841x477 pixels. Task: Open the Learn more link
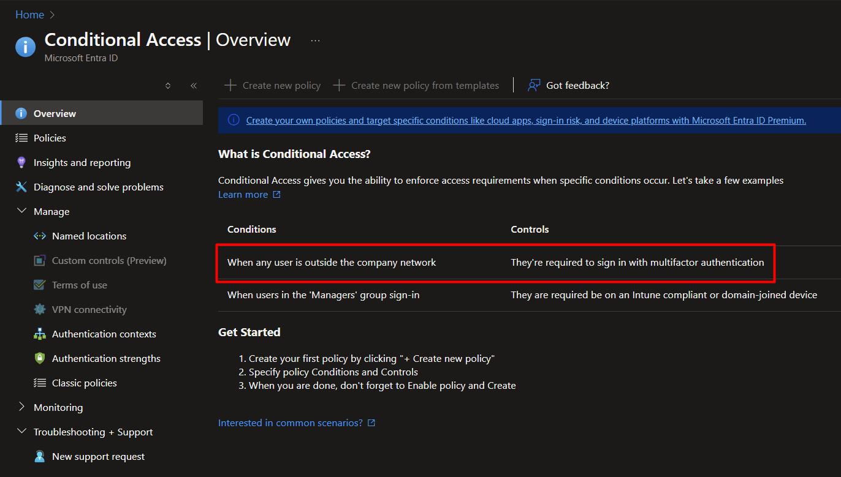tap(244, 194)
